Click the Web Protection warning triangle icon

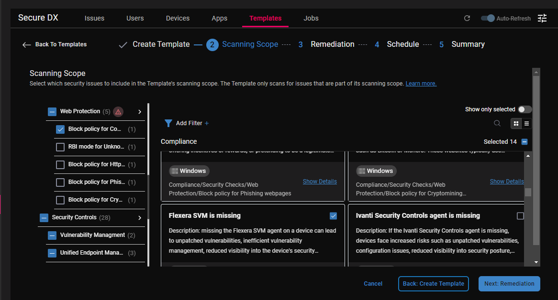pyautogui.click(x=118, y=112)
